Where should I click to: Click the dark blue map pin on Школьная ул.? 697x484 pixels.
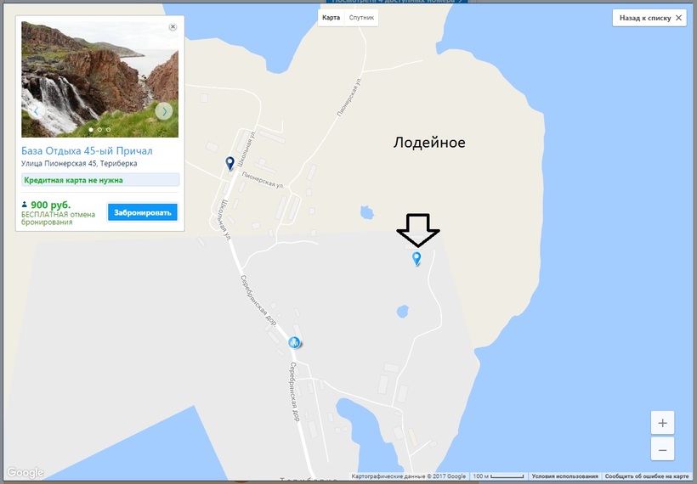(x=229, y=163)
